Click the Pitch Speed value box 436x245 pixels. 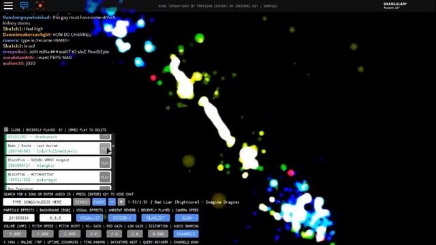coord(42,234)
